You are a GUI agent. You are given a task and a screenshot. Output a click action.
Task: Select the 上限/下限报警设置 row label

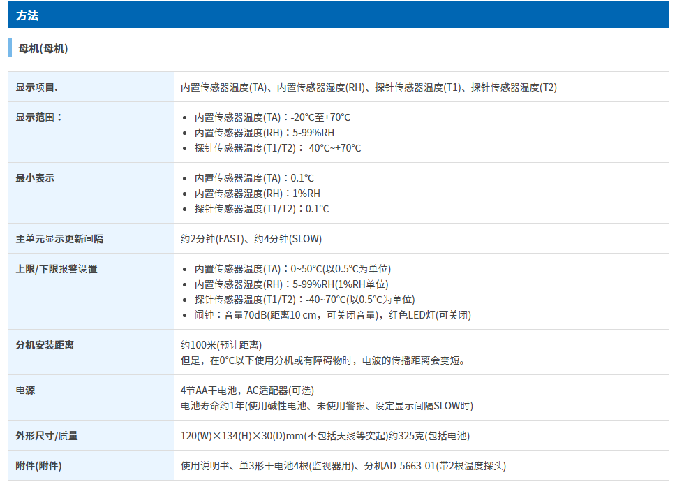pyautogui.click(x=57, y=269)
